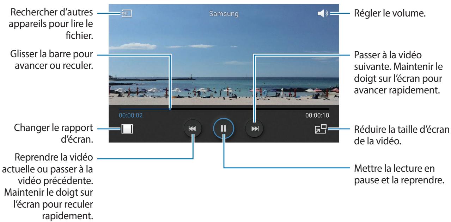Seek on the unplayed part of the progress bar
Viewport: 451px width, 222px height.
coord(250,109)
